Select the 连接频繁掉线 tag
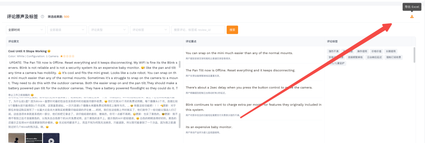This screenshot has height=143, width=425. pyautogui.click(x=355, y=57)
